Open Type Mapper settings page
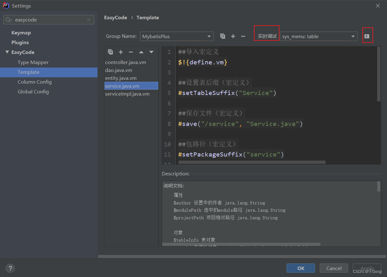This screenshot has height=277, width=387. pyautogui.click(x=33, y=62)
